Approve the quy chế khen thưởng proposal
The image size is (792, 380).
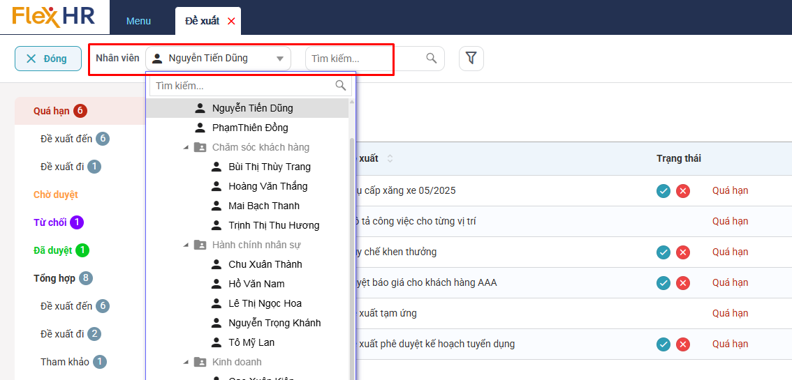pyautogui.click(x=663, y=252)
